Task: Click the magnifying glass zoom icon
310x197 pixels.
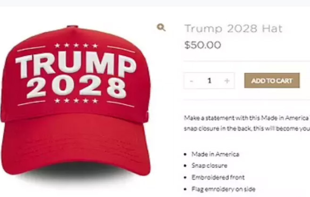Action: (161, 27)
